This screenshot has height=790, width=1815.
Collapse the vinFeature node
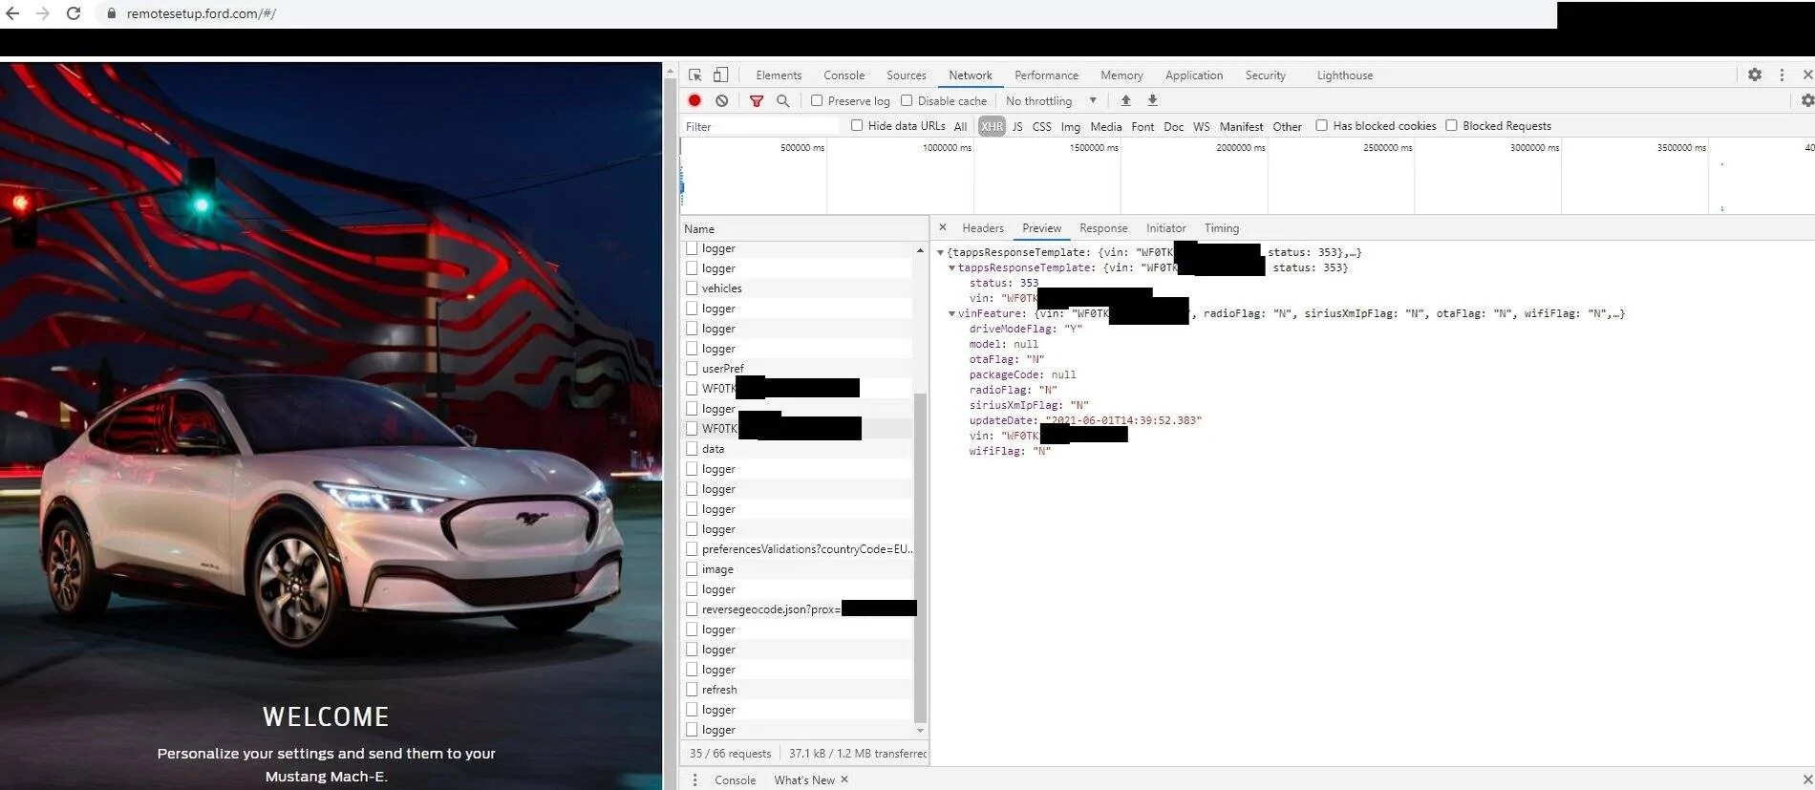tap(951, 313)
